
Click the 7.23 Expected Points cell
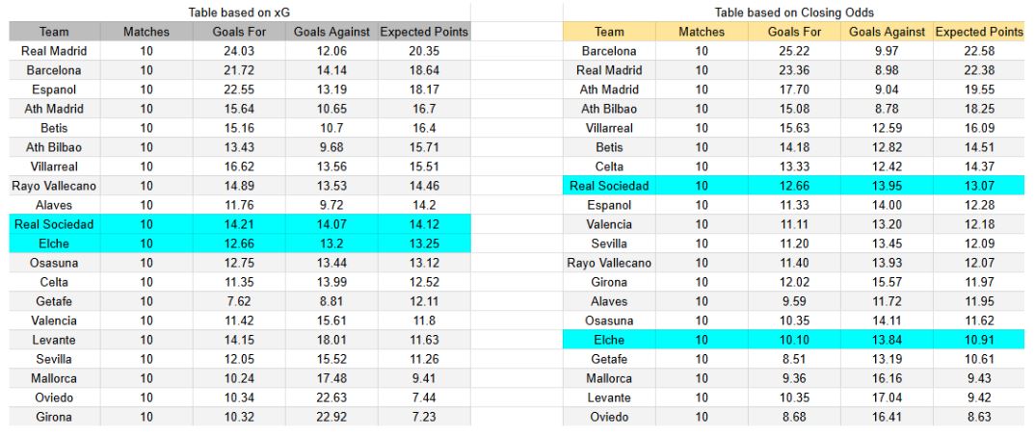[x=424, y=417]
